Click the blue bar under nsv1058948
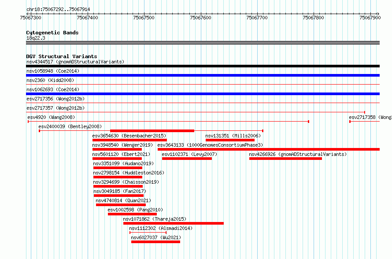392x259 pixels. (203, 75)
